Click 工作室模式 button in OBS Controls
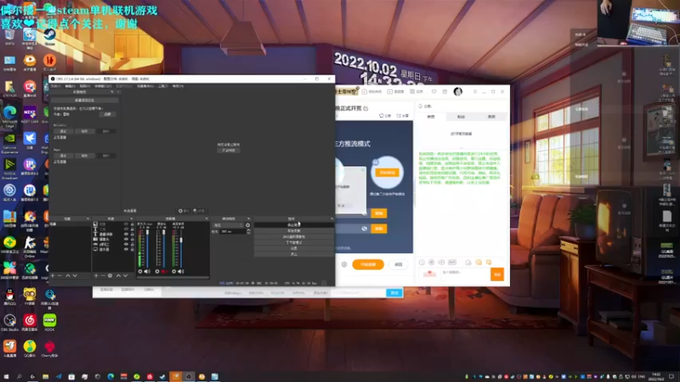The image size is (680, 382). [x=294, y=243]
